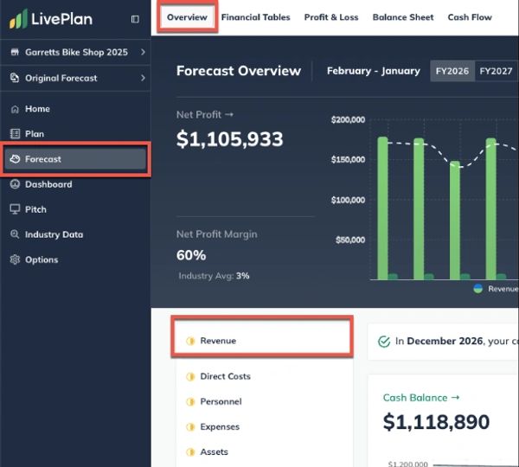Switch to the Profit & Loss tab
Viewport: 519px width, 467px height.
pos(332,17)
